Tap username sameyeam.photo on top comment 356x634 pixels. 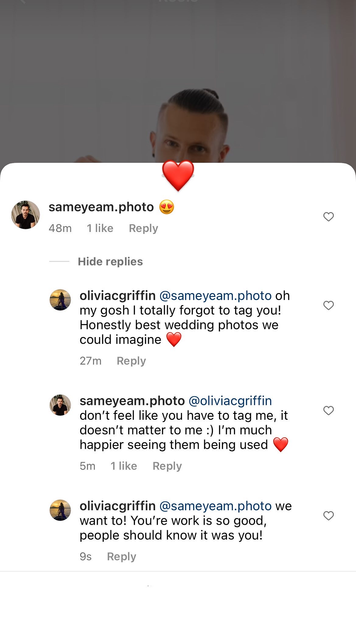pos(101,207)
